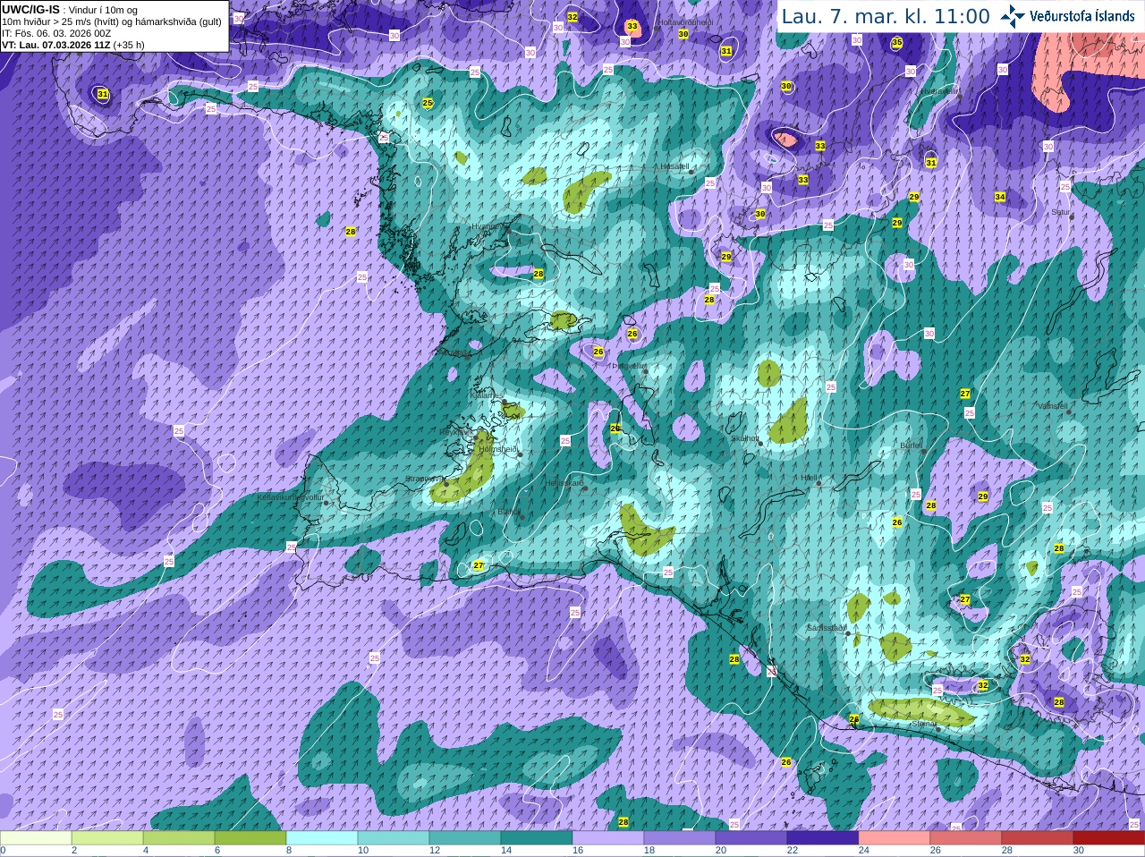Viewport: 1145px width, 857px height.
Task: Pick the 14–16 m/s dark teal legend swatch
Action: click(537, 838)
